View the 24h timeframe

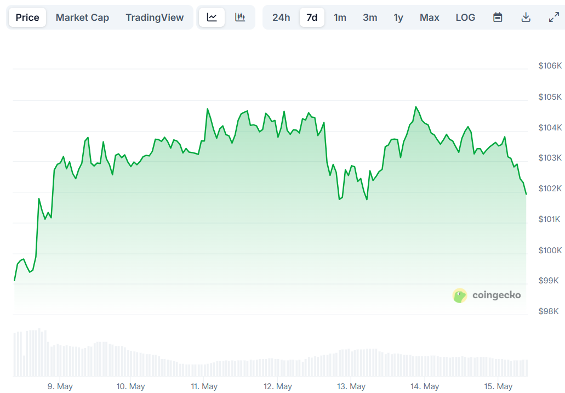click(x=281, y=17)
